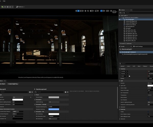The image size is (153, 127).
Task: Activate the Rotate gizmo tool in viewport
Action: pos(81,11)
